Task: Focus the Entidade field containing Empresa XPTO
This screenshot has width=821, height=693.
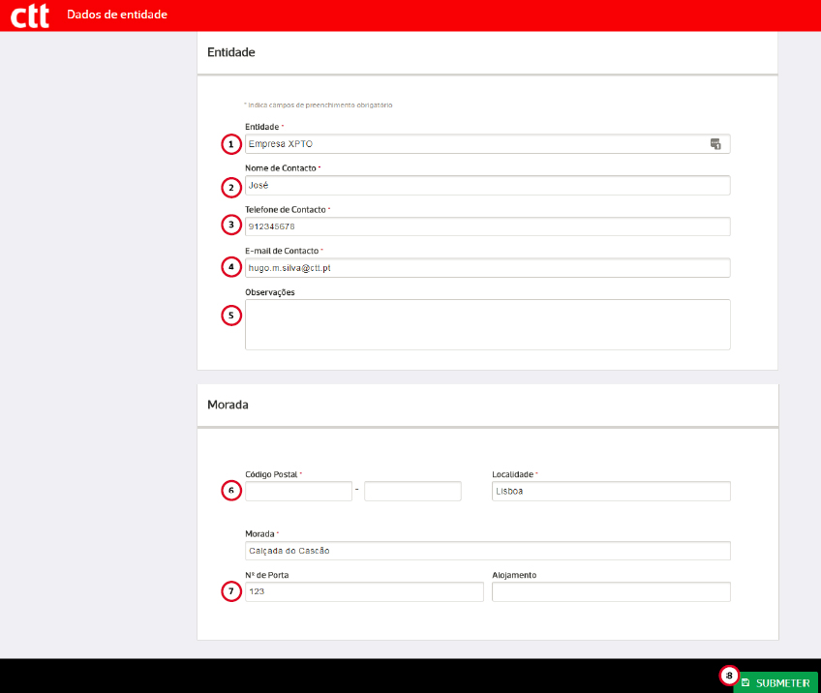Action: coord(474,144)
